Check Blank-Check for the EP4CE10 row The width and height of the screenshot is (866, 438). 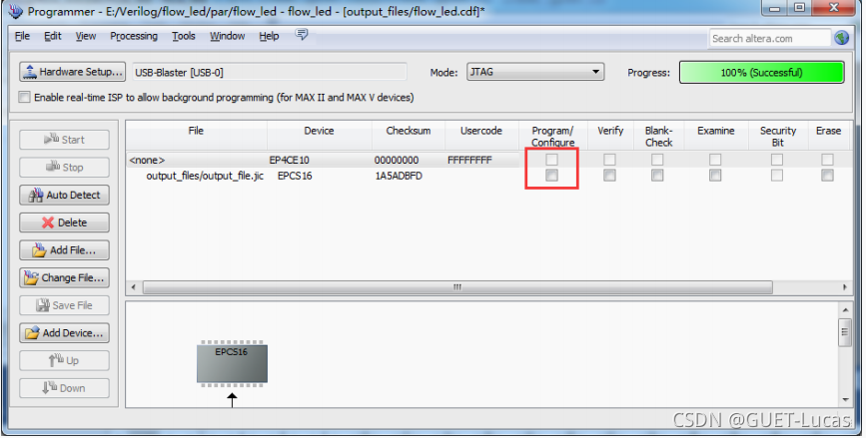657,160
